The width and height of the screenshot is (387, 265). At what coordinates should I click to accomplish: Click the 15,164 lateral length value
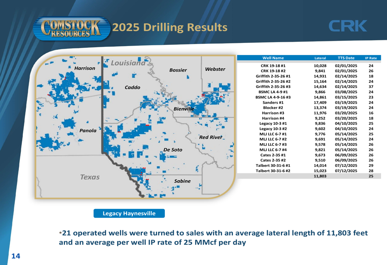click(320, 81)
